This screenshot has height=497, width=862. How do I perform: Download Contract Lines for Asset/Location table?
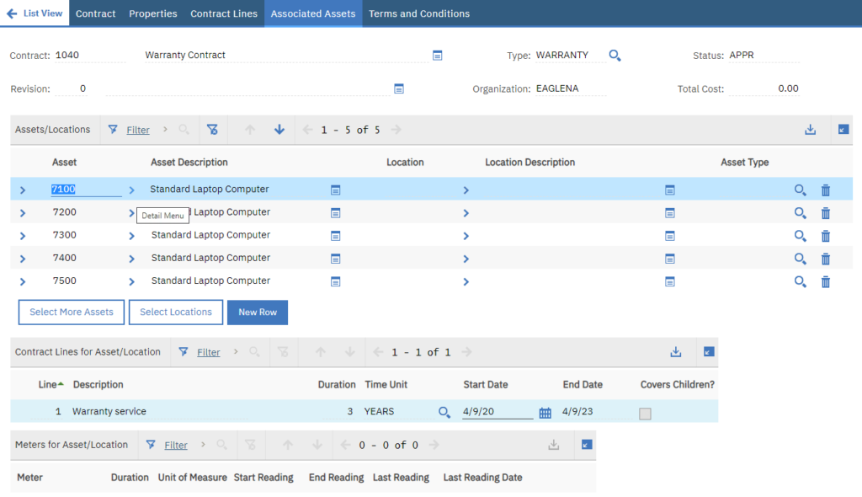point(675,352)
